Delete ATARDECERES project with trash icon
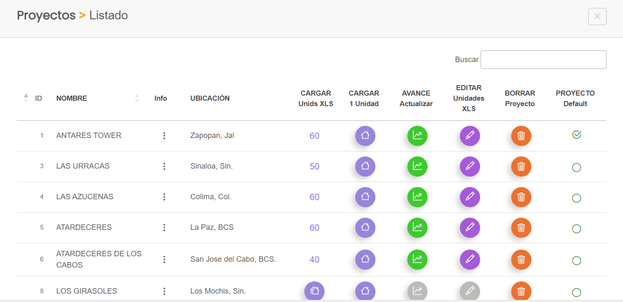The height and width of the screenshot is (302, 623). click(x=521, y=228)
